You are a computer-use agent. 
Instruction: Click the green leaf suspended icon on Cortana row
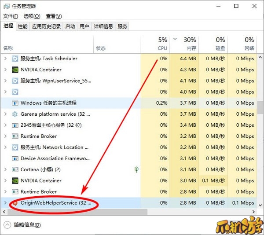pos(136,169)
